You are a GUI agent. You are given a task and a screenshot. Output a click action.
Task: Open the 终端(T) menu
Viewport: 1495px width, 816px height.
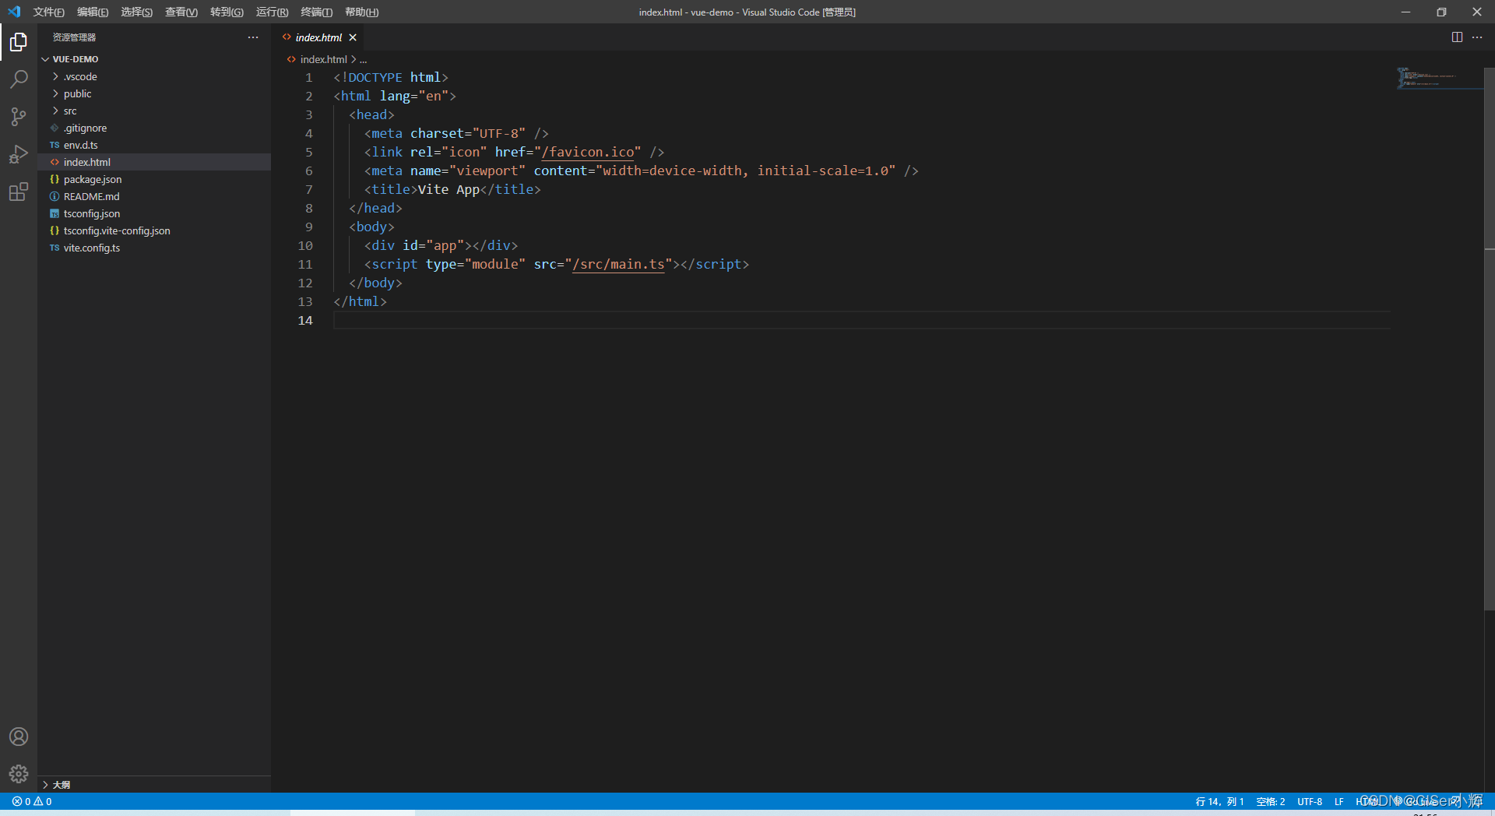coord(316,12)
